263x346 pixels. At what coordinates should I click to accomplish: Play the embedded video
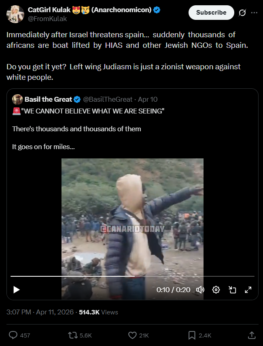click(x=17, y=290)
